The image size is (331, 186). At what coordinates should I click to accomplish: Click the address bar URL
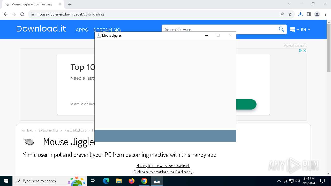pyautogui.click(x=70, y=14)
